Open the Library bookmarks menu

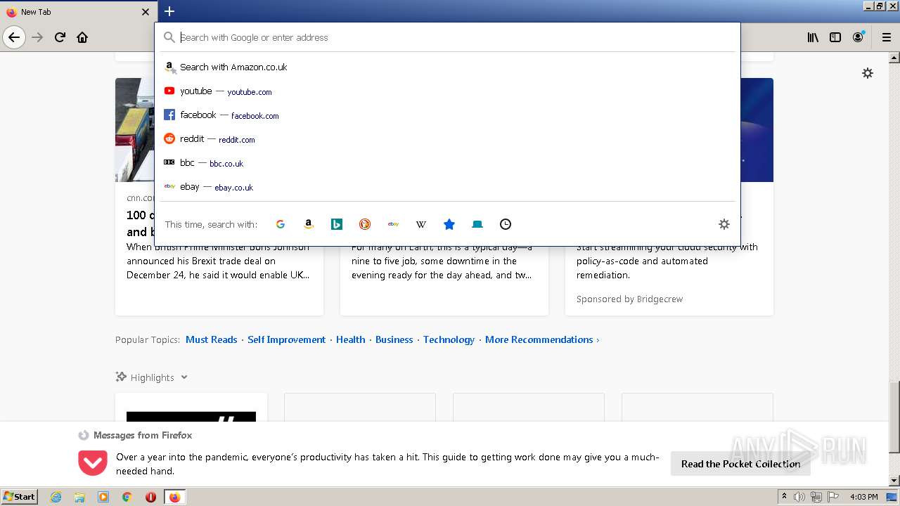pyautogui.click(x=813, y=37)
